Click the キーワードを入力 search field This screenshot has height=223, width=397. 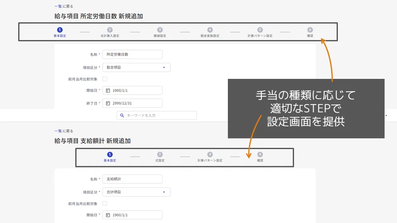tap(157, 116)
